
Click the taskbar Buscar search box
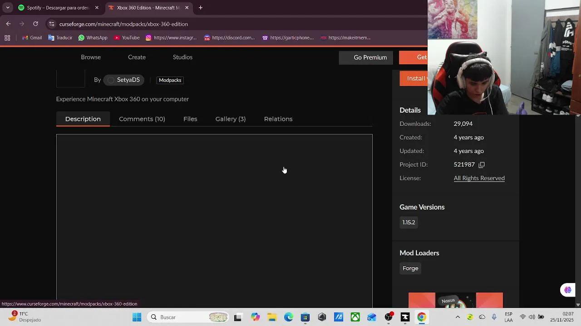(188, 317)
